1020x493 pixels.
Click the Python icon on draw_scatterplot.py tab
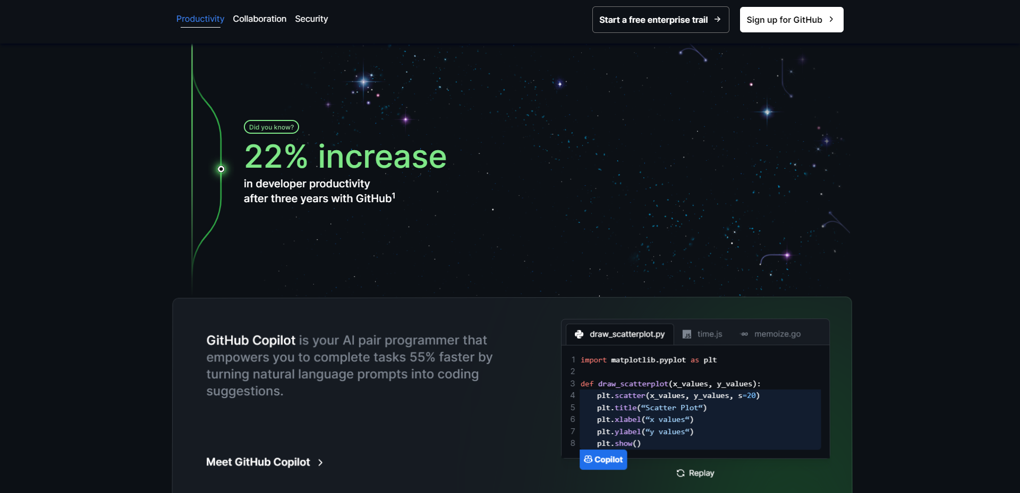579,334
